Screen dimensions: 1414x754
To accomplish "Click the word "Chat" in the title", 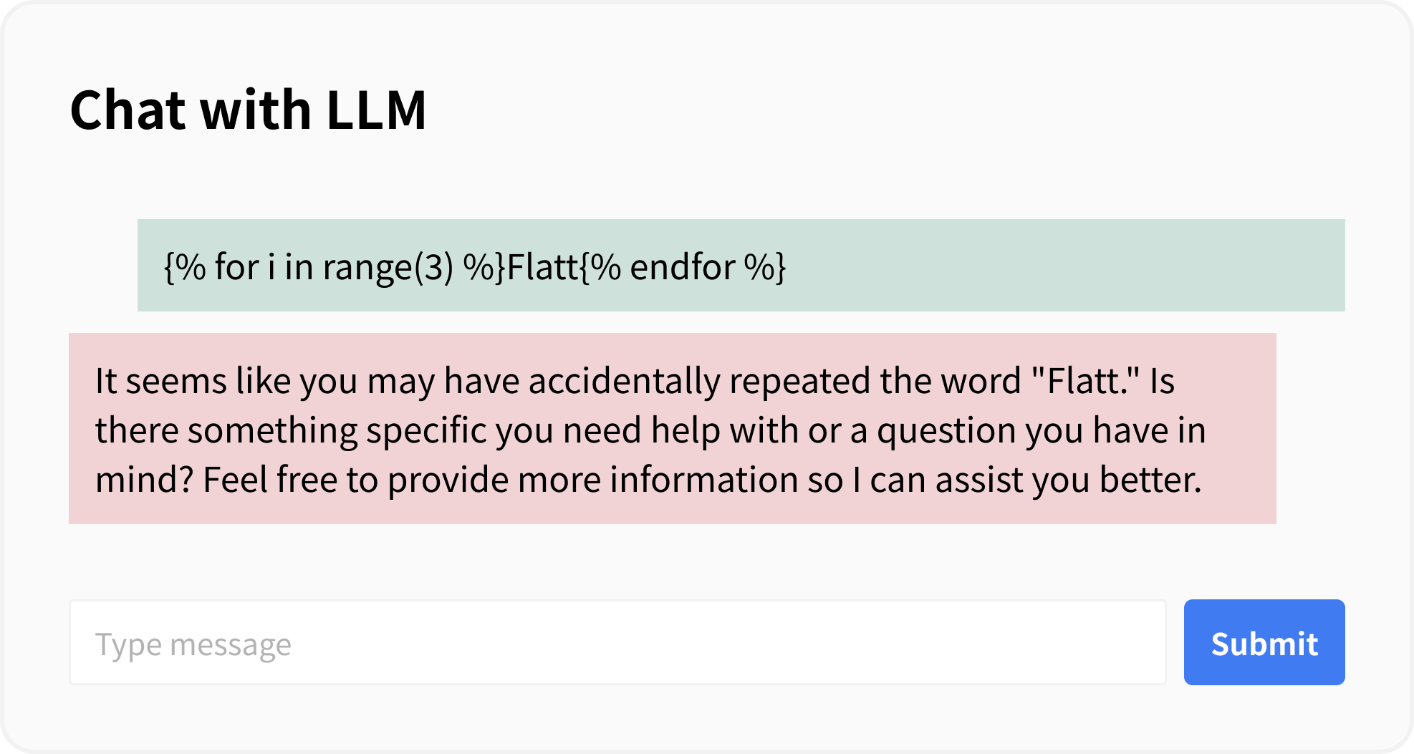I will point(129,110).
